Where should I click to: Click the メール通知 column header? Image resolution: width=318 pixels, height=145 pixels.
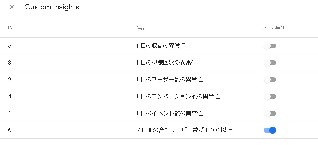tap(274, 28)
